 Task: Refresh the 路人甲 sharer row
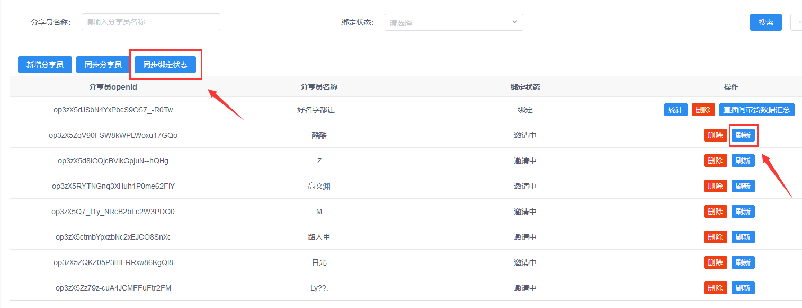[x=743, y=237]
